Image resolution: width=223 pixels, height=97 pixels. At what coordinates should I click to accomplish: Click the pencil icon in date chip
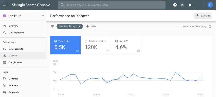[x=79, y=26]
